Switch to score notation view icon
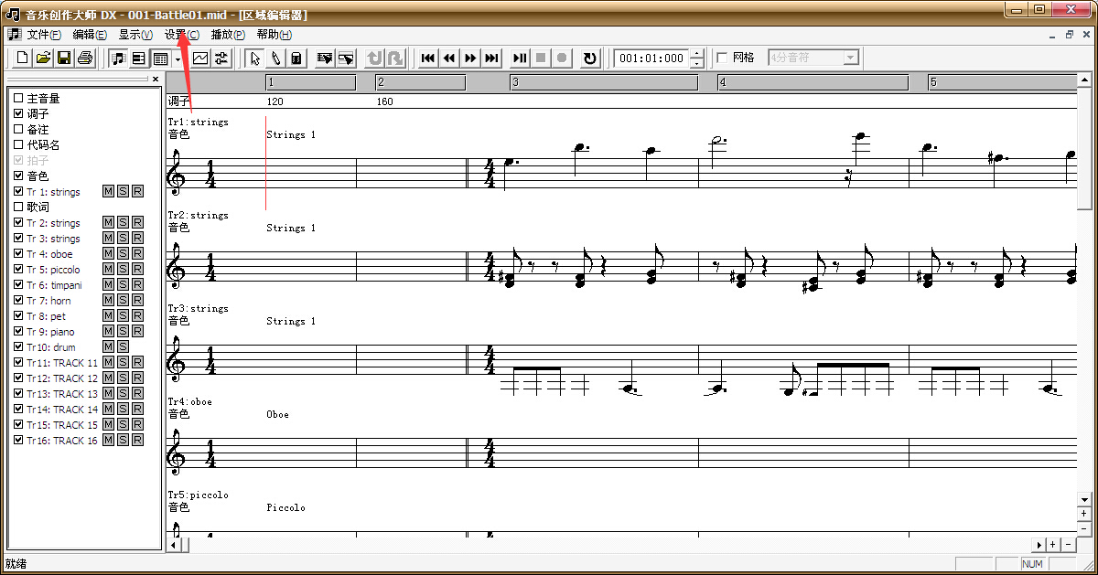1098x575 pixels. click(118, 59)
